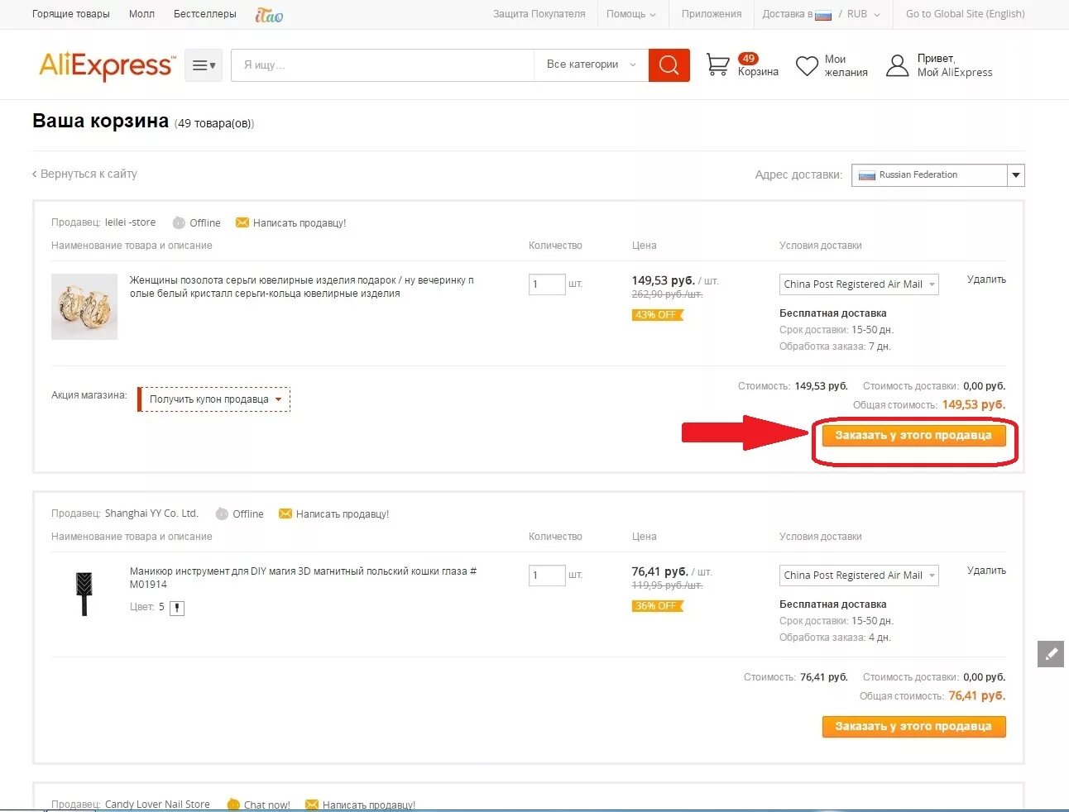Click the Я ищу search field
1069x812 pixels.
point(382,65)
